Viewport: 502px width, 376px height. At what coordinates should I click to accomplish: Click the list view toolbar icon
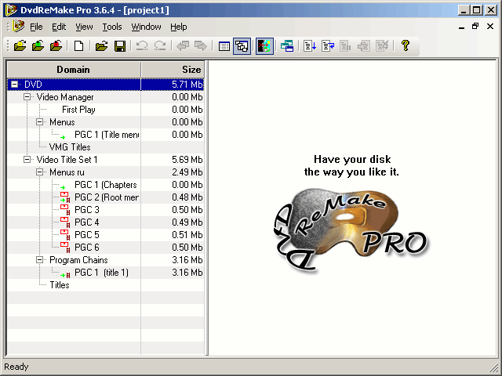(224, 46)
